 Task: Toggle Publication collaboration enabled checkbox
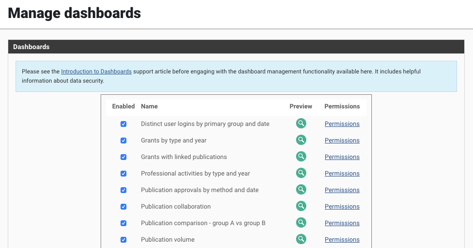point(123,207)
